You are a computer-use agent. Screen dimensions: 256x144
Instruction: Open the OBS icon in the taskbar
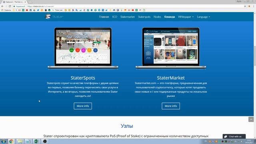coord(45,141)
